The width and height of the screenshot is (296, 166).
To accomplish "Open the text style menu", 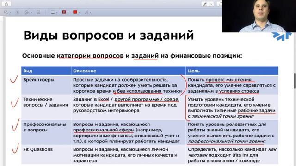I will [88, 12].
